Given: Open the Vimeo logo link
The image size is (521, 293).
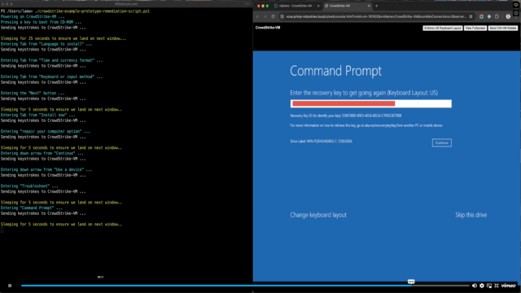Looking at the screenshot, I should click(x=508, y=286).
